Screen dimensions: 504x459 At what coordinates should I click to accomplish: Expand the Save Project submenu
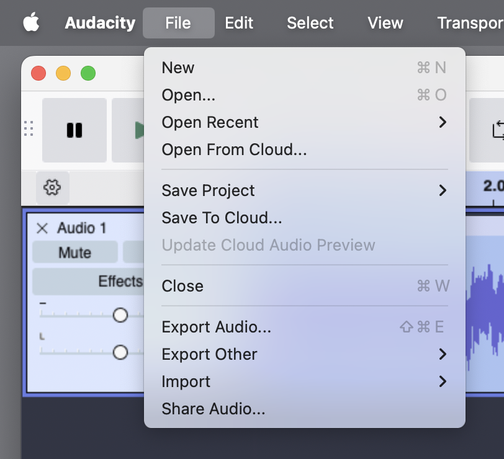(442, 190)
